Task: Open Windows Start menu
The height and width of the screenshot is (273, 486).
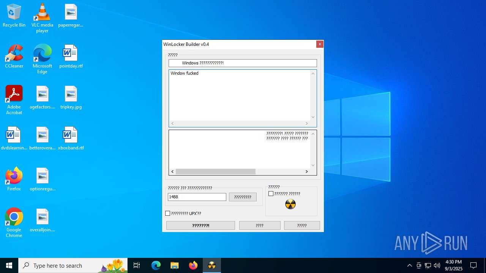Action: tap(9, 265)
